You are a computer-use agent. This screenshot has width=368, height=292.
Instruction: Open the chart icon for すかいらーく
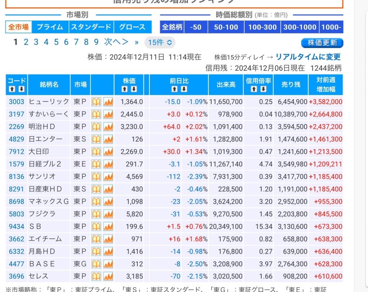pyautogui.click(x=108, y=115)
